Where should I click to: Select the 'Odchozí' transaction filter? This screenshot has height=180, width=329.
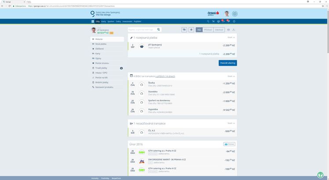[x=219, y=29]
